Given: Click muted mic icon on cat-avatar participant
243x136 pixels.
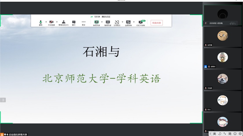Looking at the screenshot, I should point(206,110).
